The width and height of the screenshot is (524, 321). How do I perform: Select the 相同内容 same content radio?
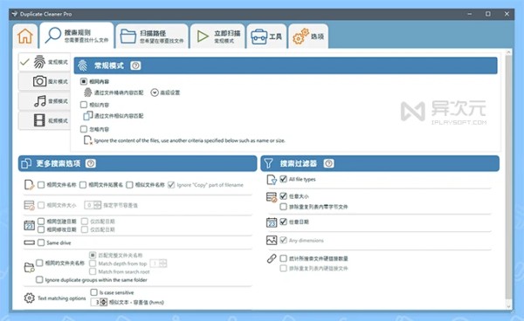click(x=84, y=81)
